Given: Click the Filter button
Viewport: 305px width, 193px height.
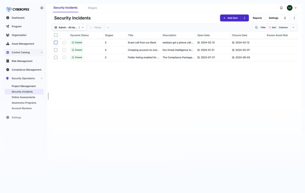Looking at the screenshot, I should coord(263,28).
